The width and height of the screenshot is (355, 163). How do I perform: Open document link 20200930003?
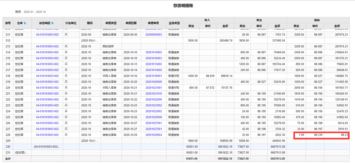pyautogui.click(x=154, y=35)
